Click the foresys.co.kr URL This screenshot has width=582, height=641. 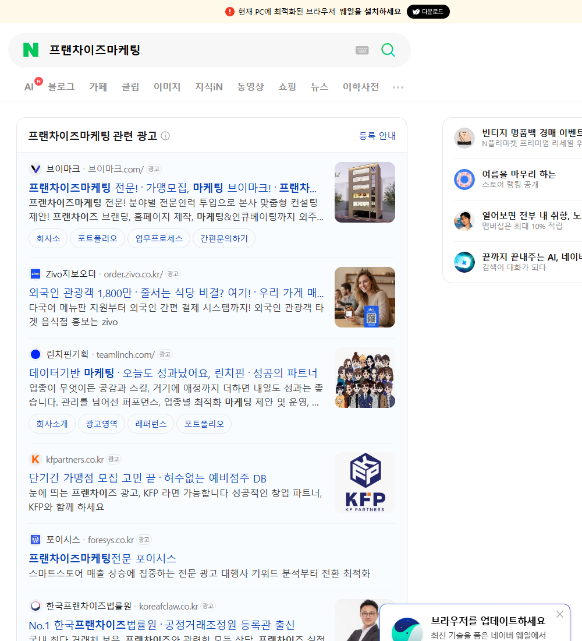point(111,540)
